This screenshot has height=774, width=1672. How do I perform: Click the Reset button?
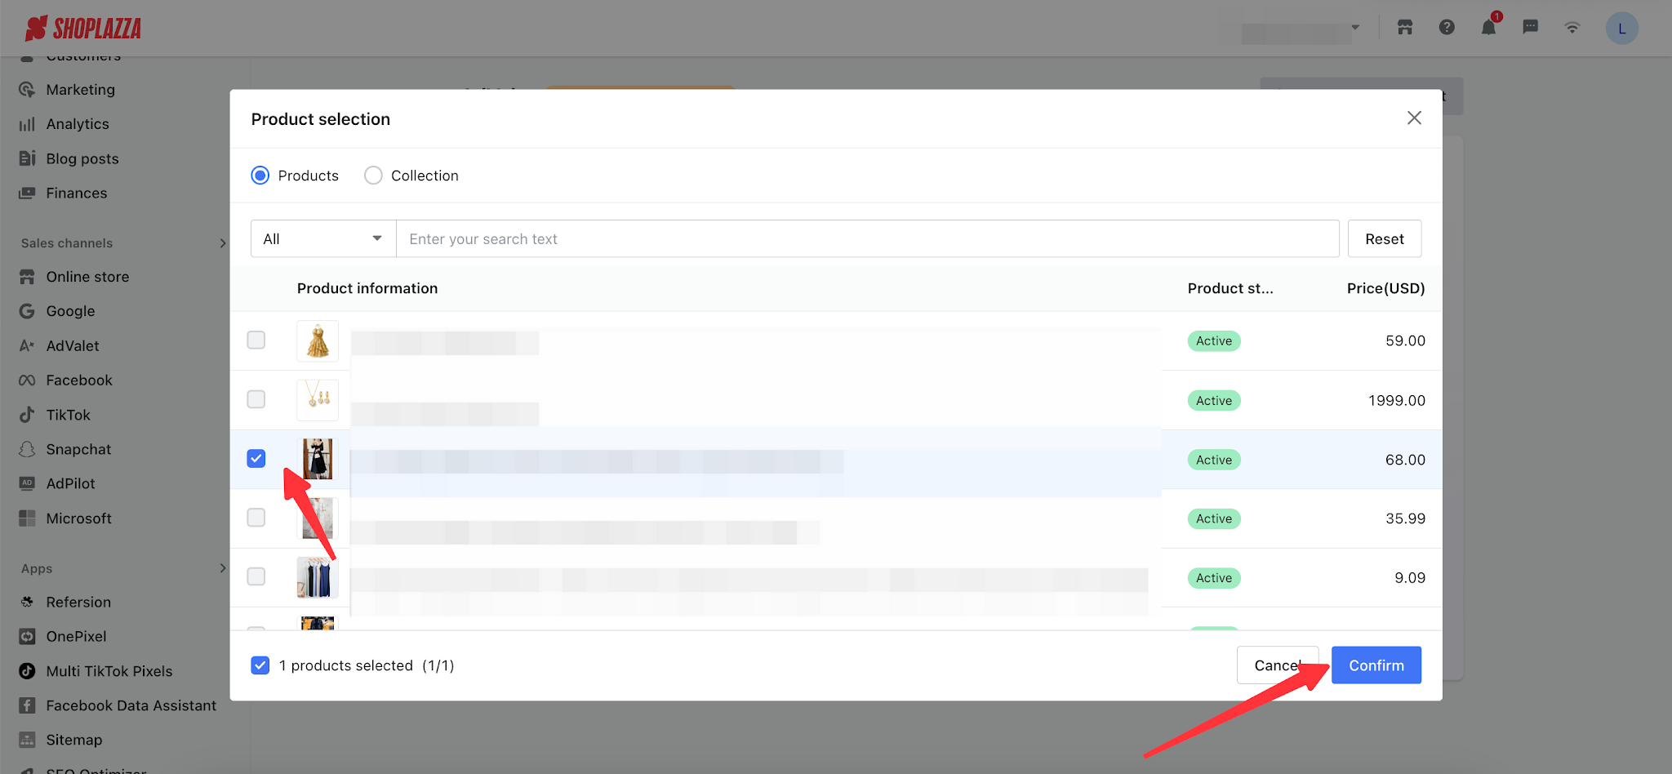click(x=1384, y=238)
